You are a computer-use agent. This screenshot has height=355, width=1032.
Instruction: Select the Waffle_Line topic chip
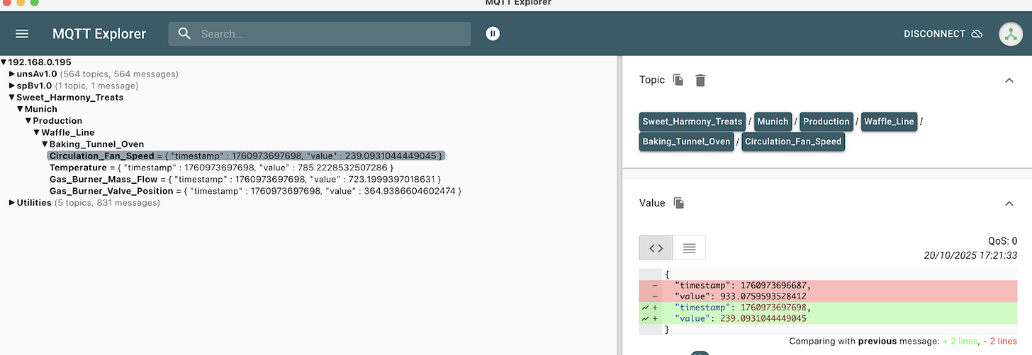tap(889, 121)
